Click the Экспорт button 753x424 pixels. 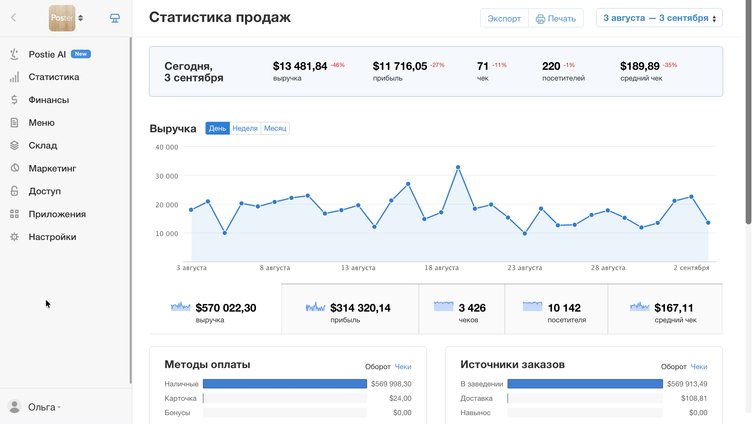coord(504,18)
